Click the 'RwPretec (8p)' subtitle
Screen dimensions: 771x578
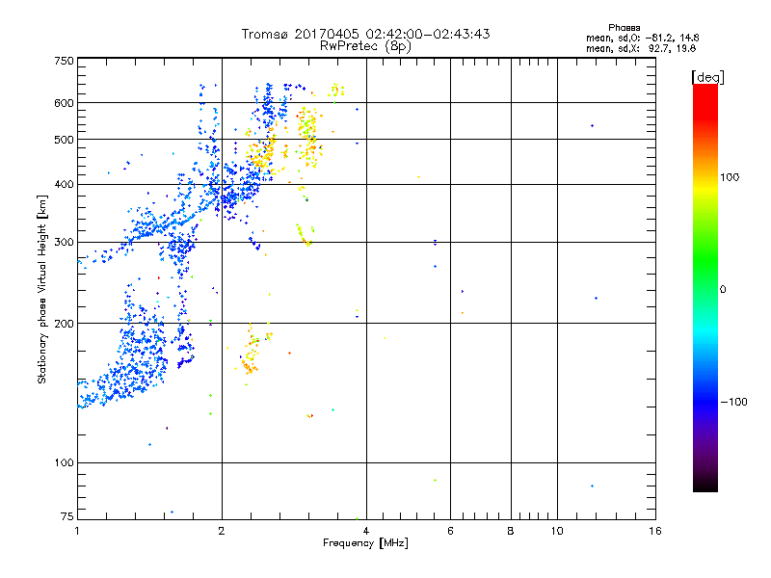tap(365, 46)
